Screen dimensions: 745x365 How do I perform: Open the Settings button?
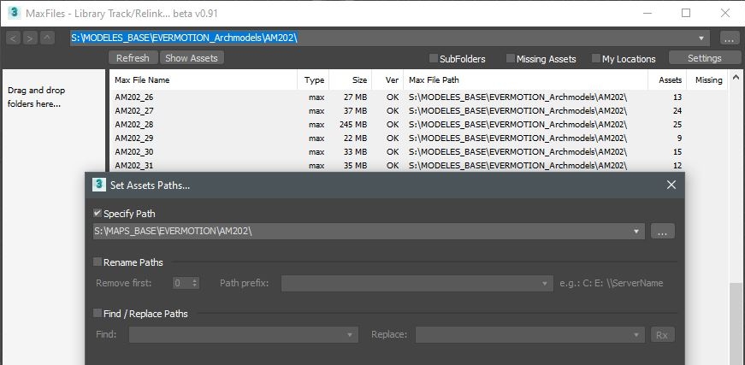point(704,58)
